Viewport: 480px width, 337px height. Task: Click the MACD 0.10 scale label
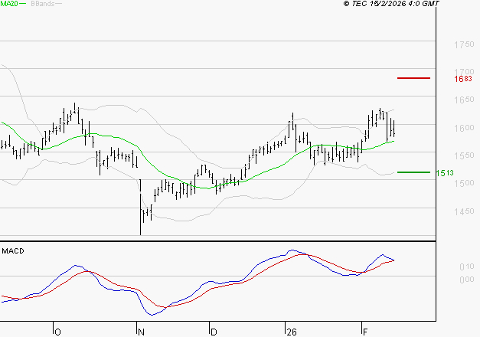[466, 267]
